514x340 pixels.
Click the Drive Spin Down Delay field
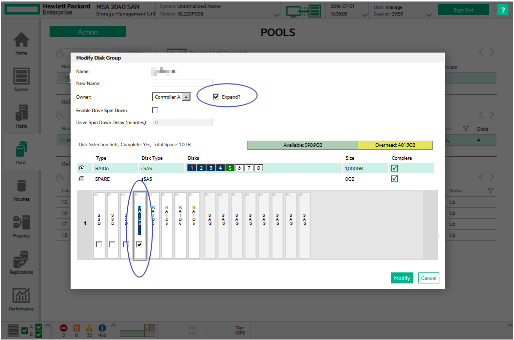(182, 122)
